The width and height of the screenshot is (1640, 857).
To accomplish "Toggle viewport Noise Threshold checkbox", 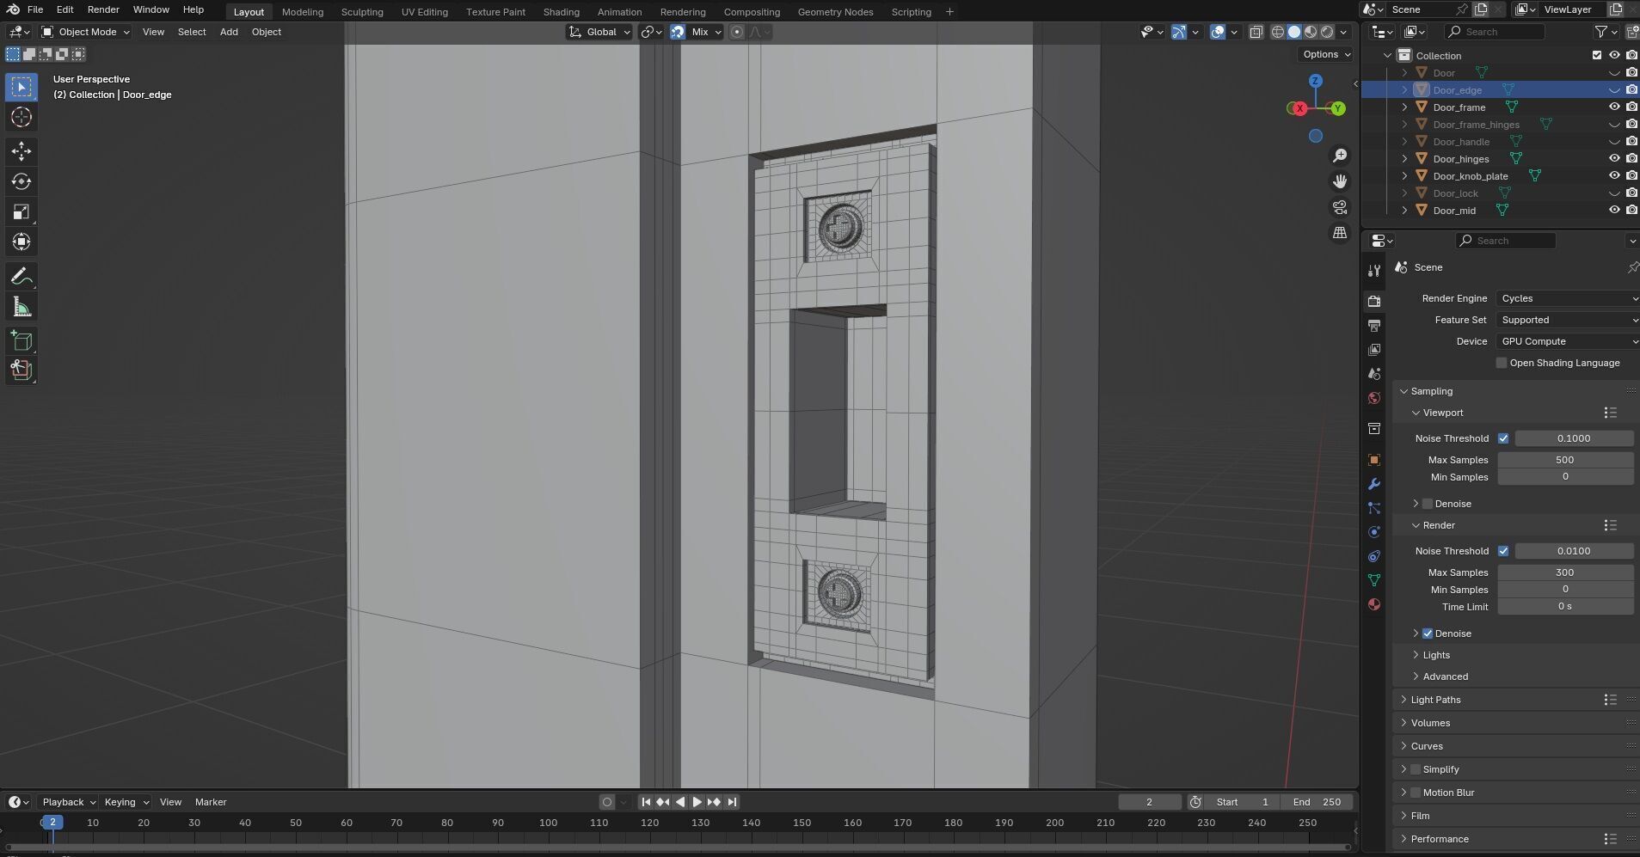I will point(1503,438).
